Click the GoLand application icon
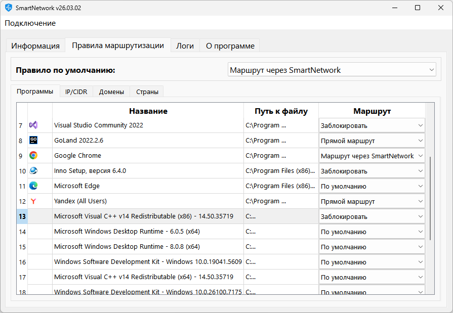Viewport: 453px width, 313px height. pyautogui.click(x=34, y=140)
